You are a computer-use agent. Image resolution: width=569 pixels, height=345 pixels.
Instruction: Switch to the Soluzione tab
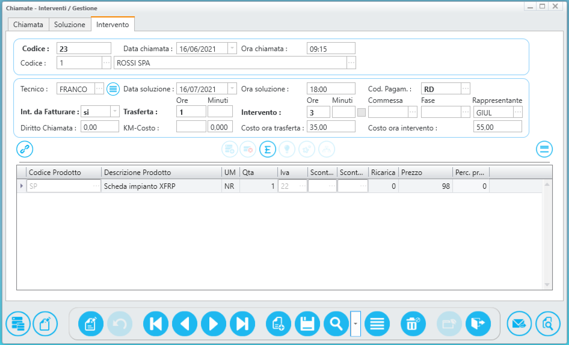pyautogui.click(x=70, y=24)
